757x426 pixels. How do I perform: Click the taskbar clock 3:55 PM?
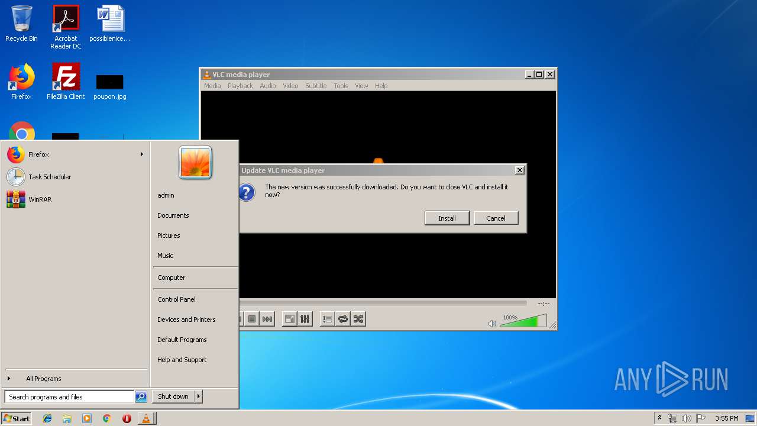(726, 418)
